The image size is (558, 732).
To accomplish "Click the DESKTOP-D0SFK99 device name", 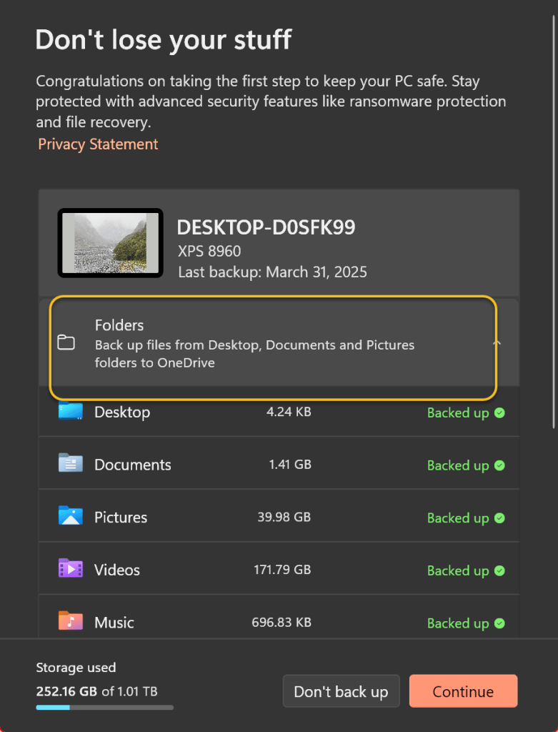I will [x=266, y=227].
